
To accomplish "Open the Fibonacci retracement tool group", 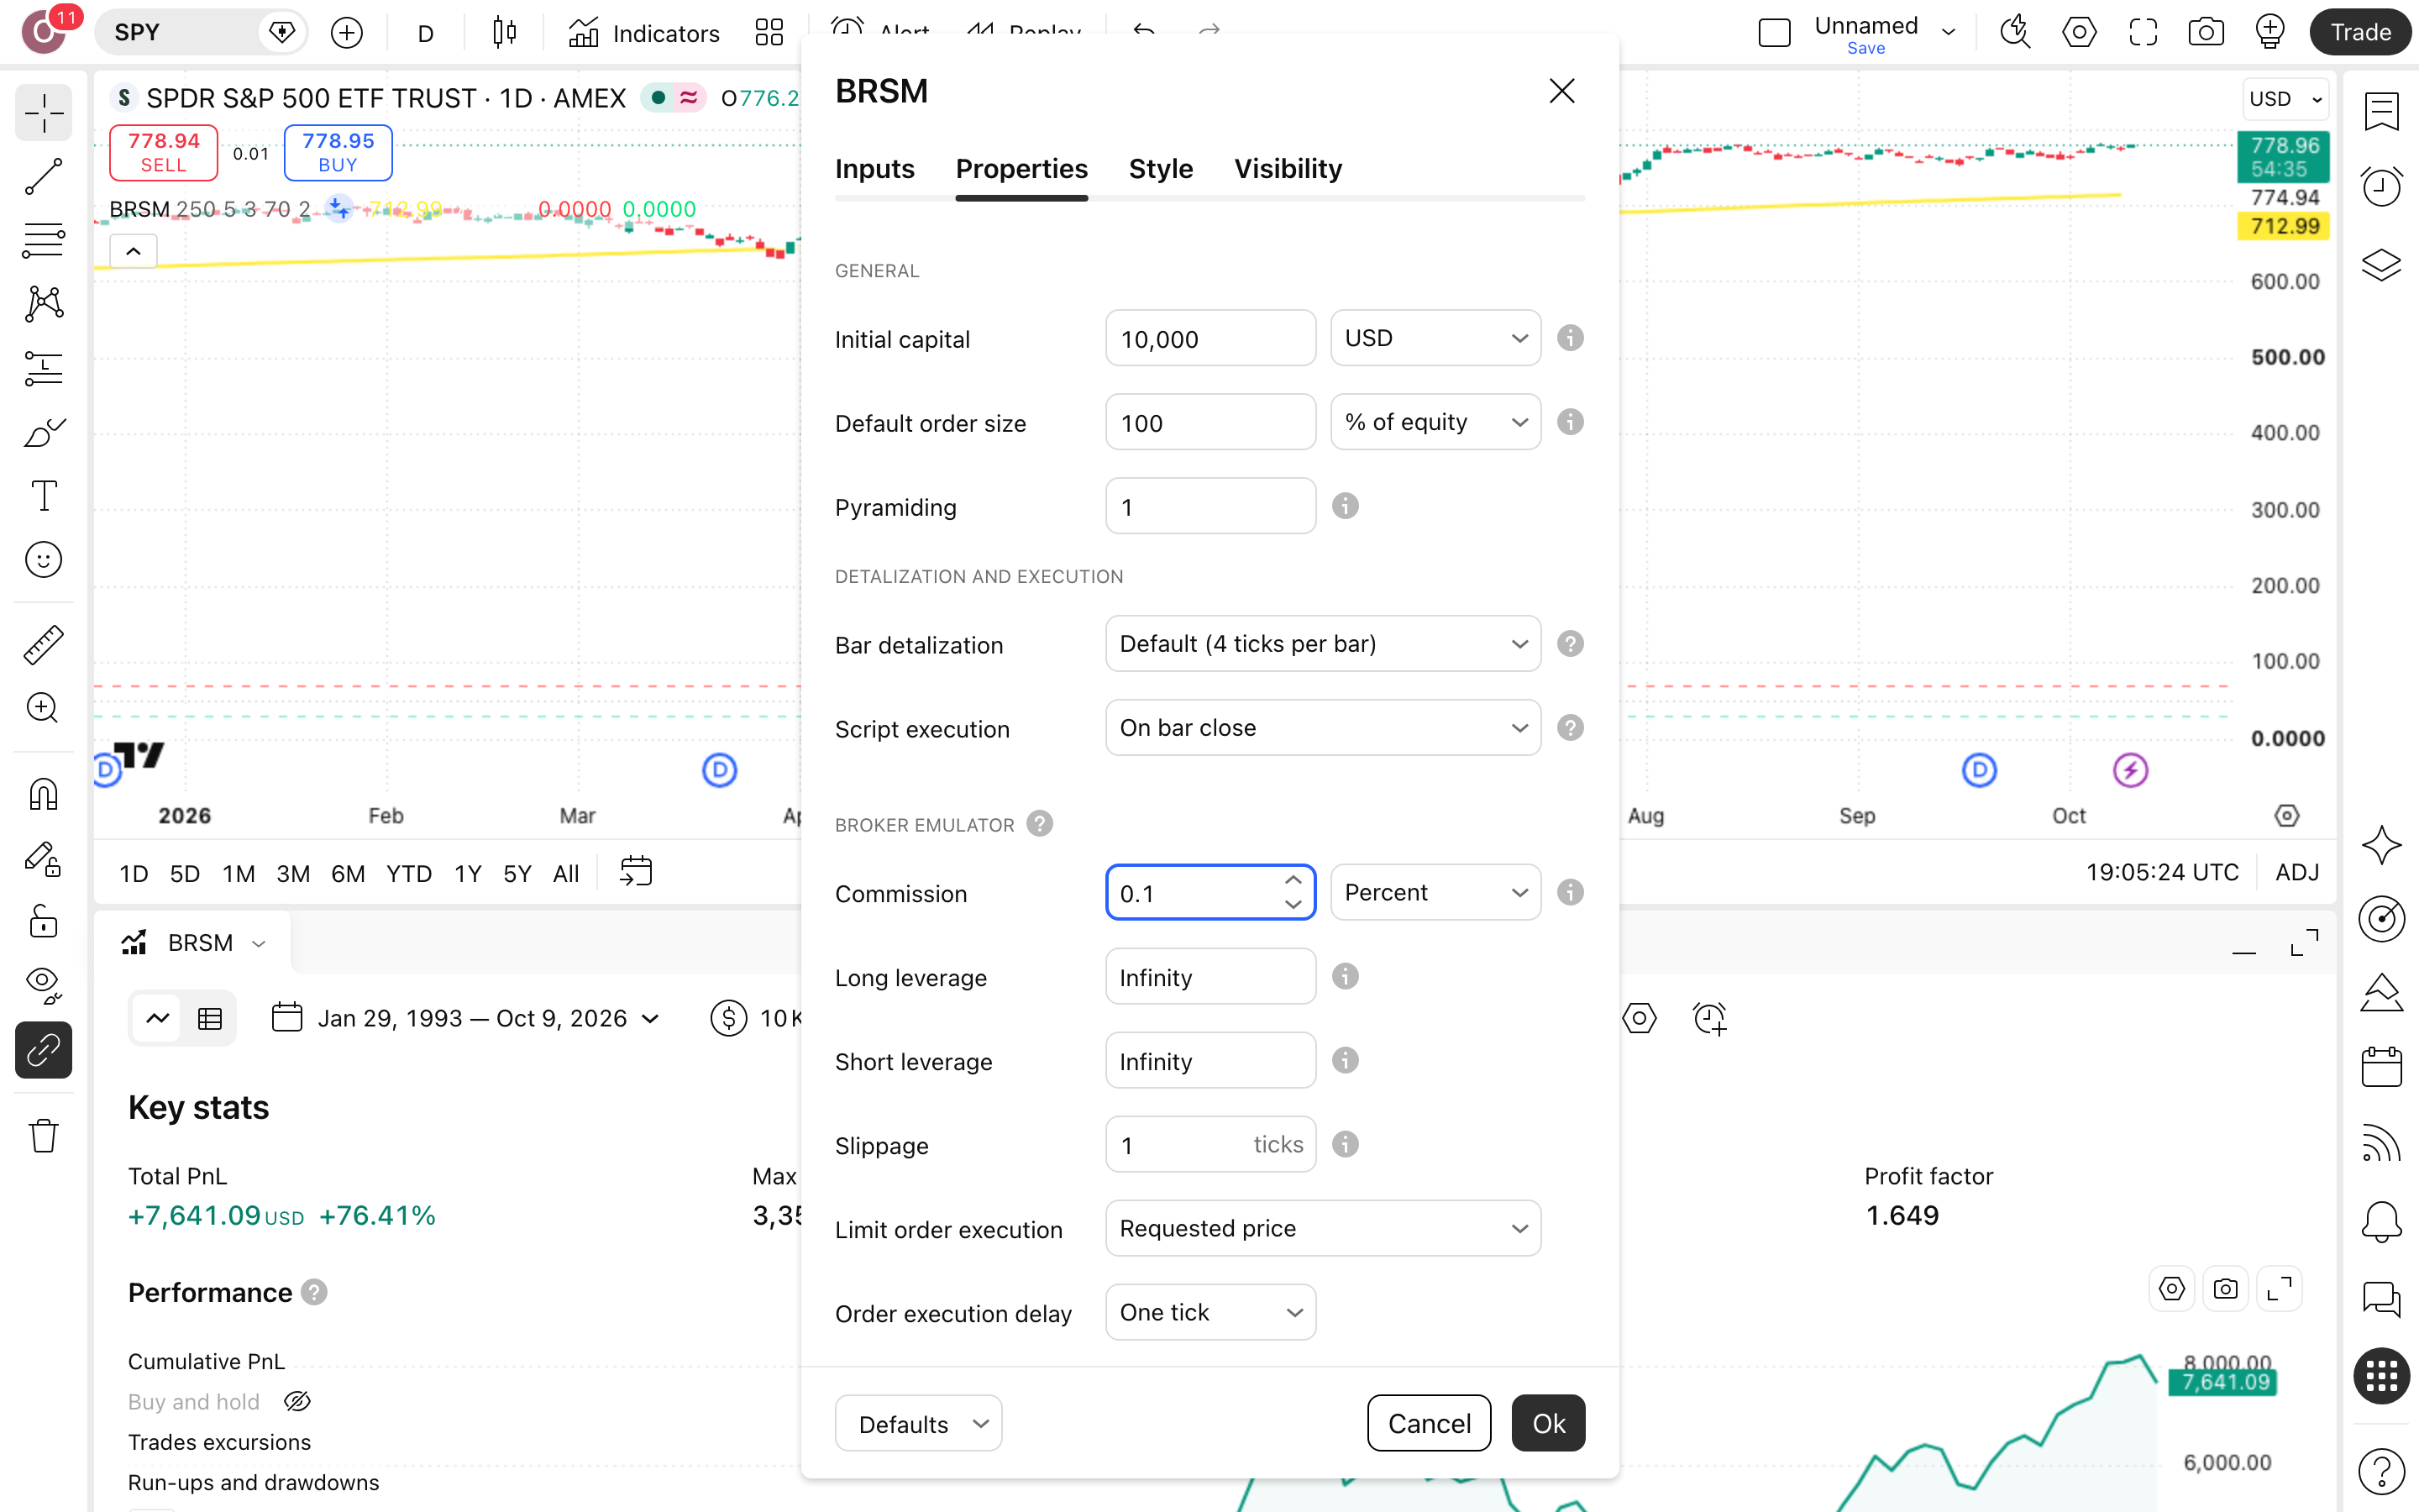I will [43, 240].
